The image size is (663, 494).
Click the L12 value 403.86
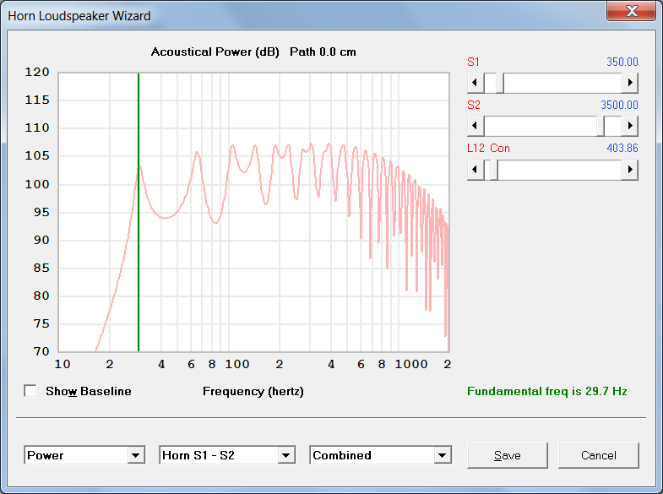[x=622, y=148]
